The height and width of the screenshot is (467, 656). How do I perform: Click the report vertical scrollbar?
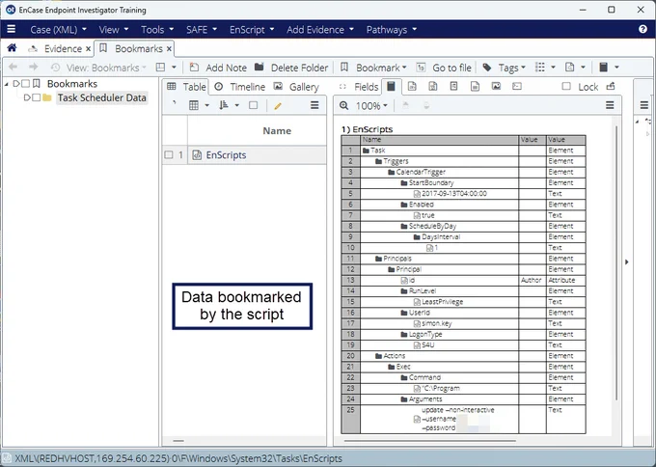tap(616, 261)
